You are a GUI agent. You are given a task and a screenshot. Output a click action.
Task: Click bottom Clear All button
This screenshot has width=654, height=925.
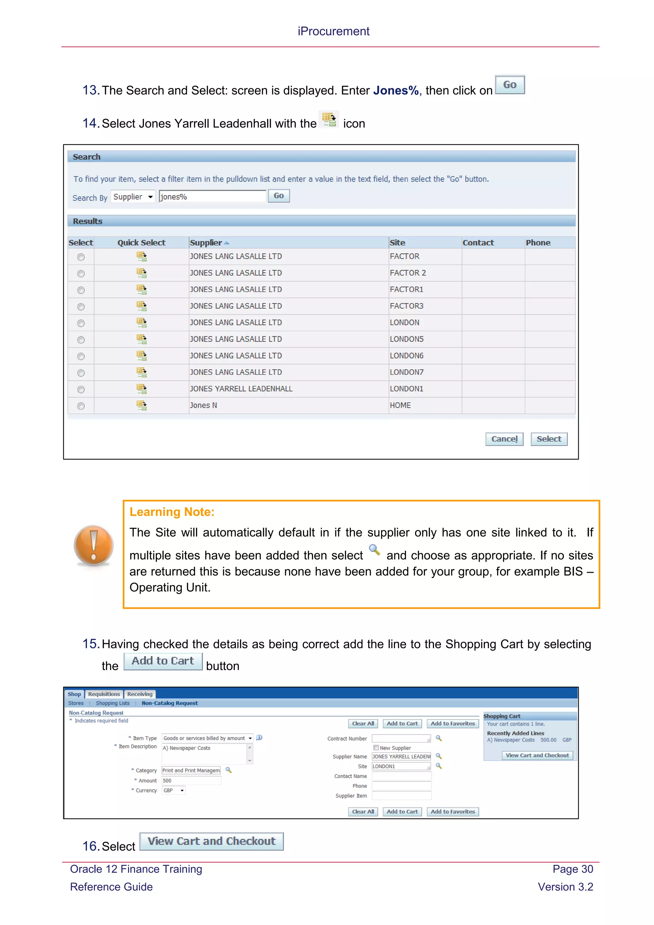pos(363,812)
